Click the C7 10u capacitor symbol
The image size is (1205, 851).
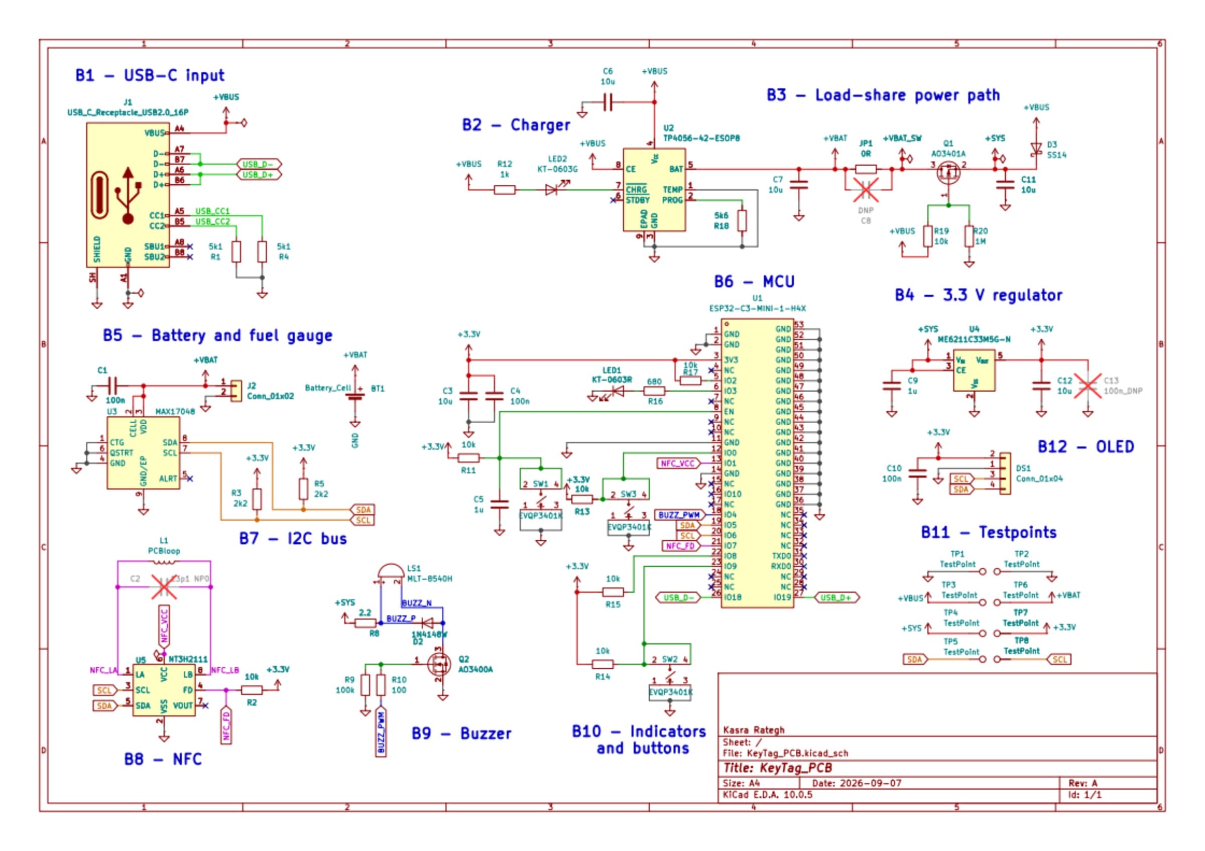click(798, 184)
